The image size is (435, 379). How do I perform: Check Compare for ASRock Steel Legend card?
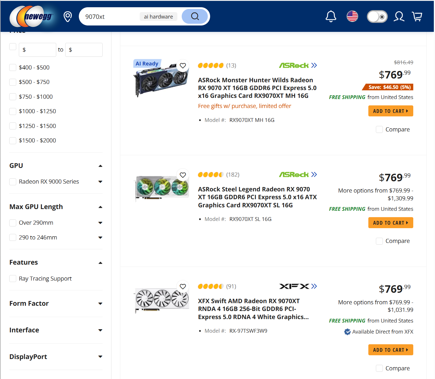point(379,241)
